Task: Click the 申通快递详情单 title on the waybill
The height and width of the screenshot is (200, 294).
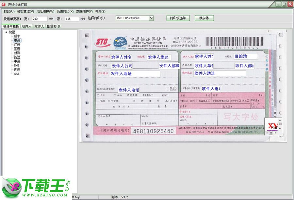Action: (x=148, y=39)
